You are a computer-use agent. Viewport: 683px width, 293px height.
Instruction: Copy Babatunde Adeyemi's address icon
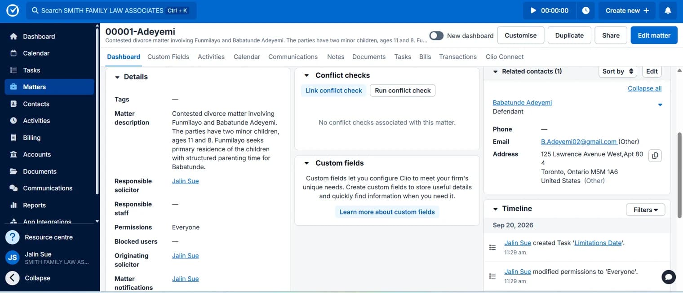655,156
